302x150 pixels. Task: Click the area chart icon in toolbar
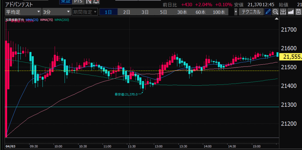291,12
